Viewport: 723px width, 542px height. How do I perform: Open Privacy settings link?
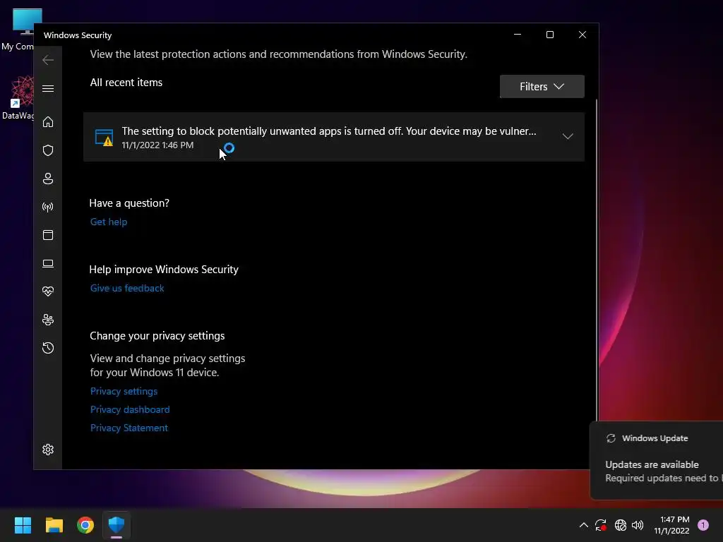tap(124, 391)
